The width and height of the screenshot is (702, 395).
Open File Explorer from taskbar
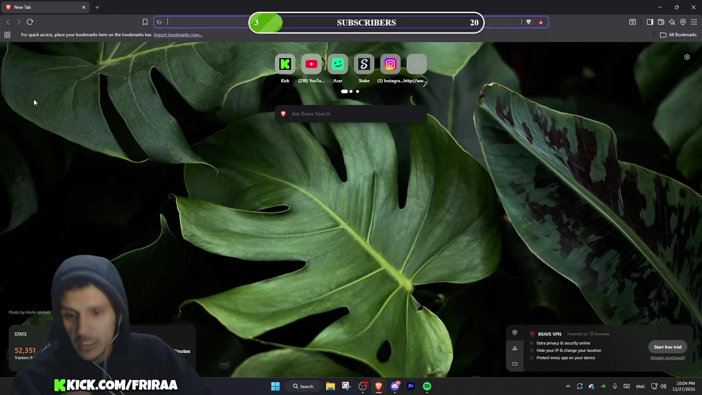330,386
